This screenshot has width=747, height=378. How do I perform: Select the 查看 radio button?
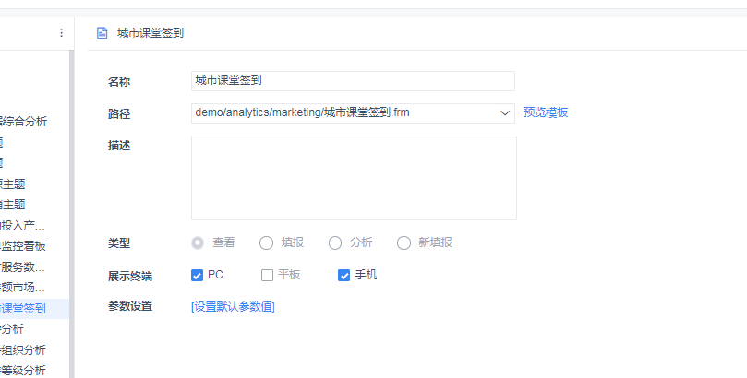click(198, 243)
